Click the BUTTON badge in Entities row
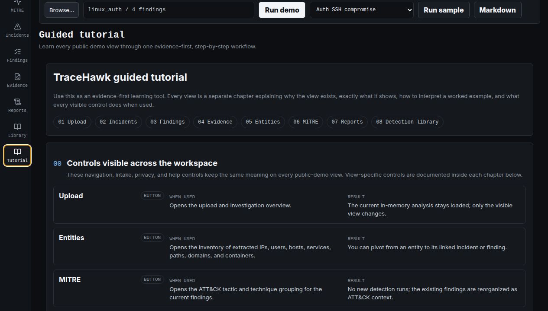Image resolution: width=548 pixels, height=311 pixels. pyautogui.click(x=152, y=238)
